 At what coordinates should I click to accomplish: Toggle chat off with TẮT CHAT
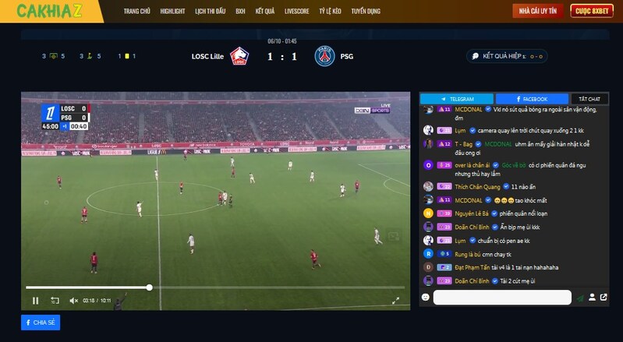pyautogui.click(x=589, y=99)
